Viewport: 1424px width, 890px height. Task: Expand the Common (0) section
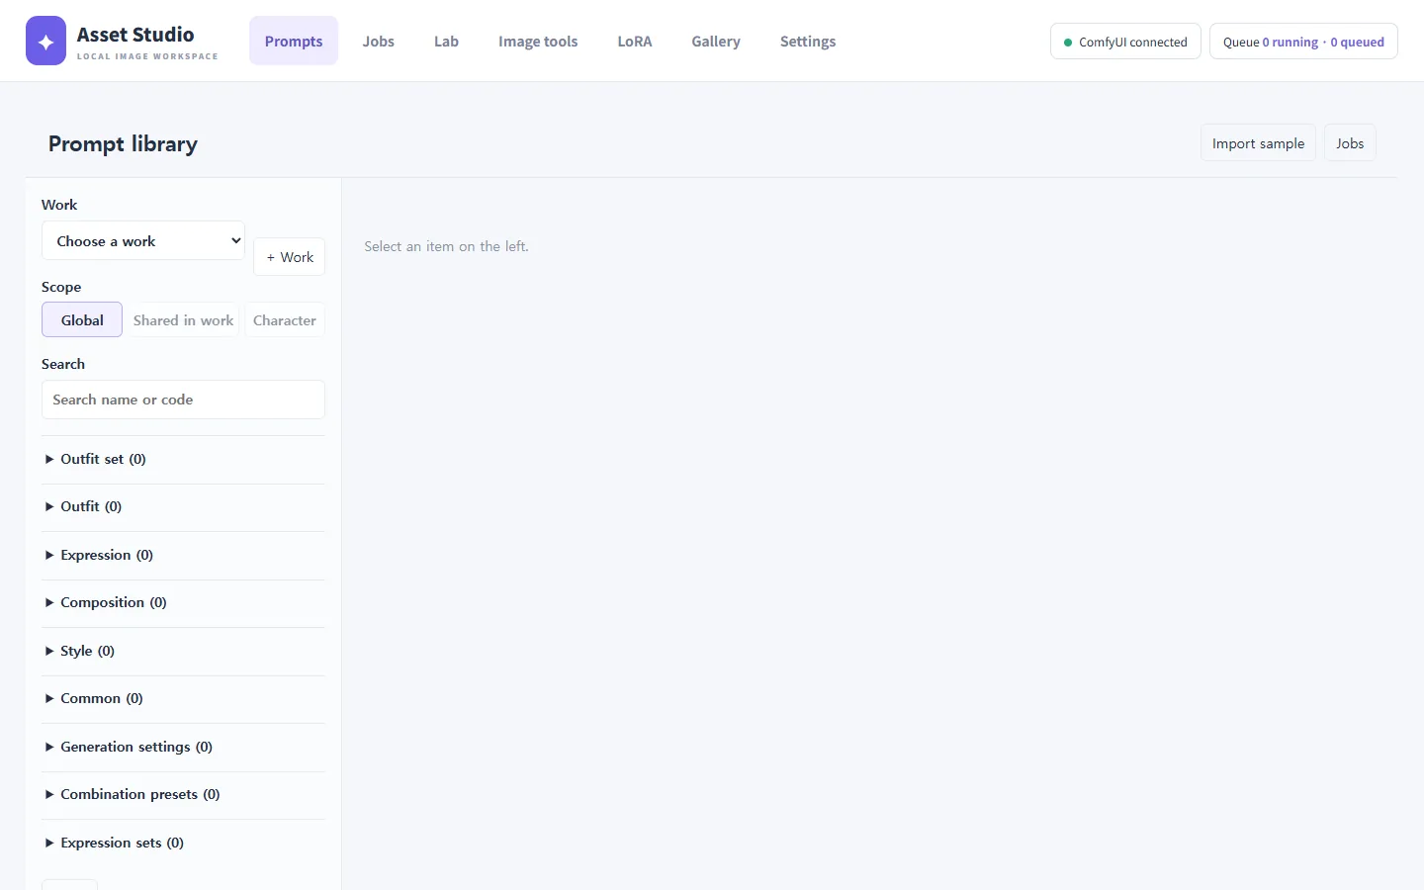(183, 698)
